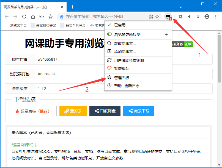Click the 蓝奏云 download button
Viewport: 222px width, 168px height.
pyautogui.click(x=73, y=111)
